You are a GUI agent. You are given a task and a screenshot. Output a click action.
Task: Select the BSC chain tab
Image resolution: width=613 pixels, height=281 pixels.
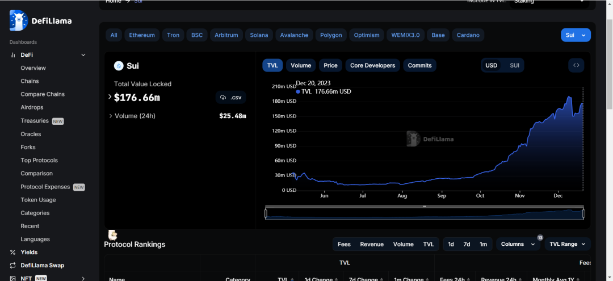197,35
